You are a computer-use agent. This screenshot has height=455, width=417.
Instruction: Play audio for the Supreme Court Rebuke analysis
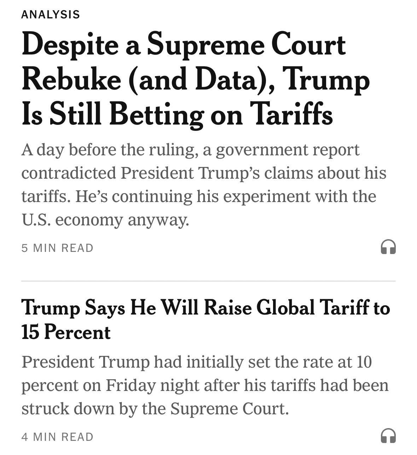tap(388, 247)
